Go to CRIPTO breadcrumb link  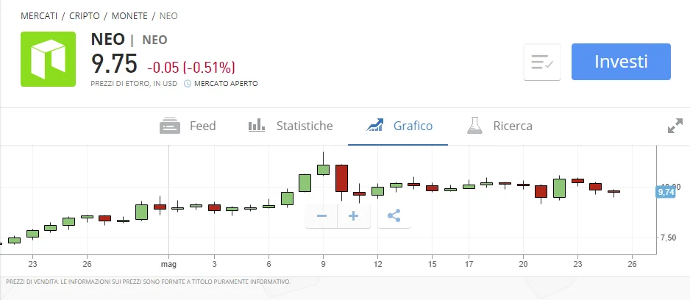click(x=85, y=16)
